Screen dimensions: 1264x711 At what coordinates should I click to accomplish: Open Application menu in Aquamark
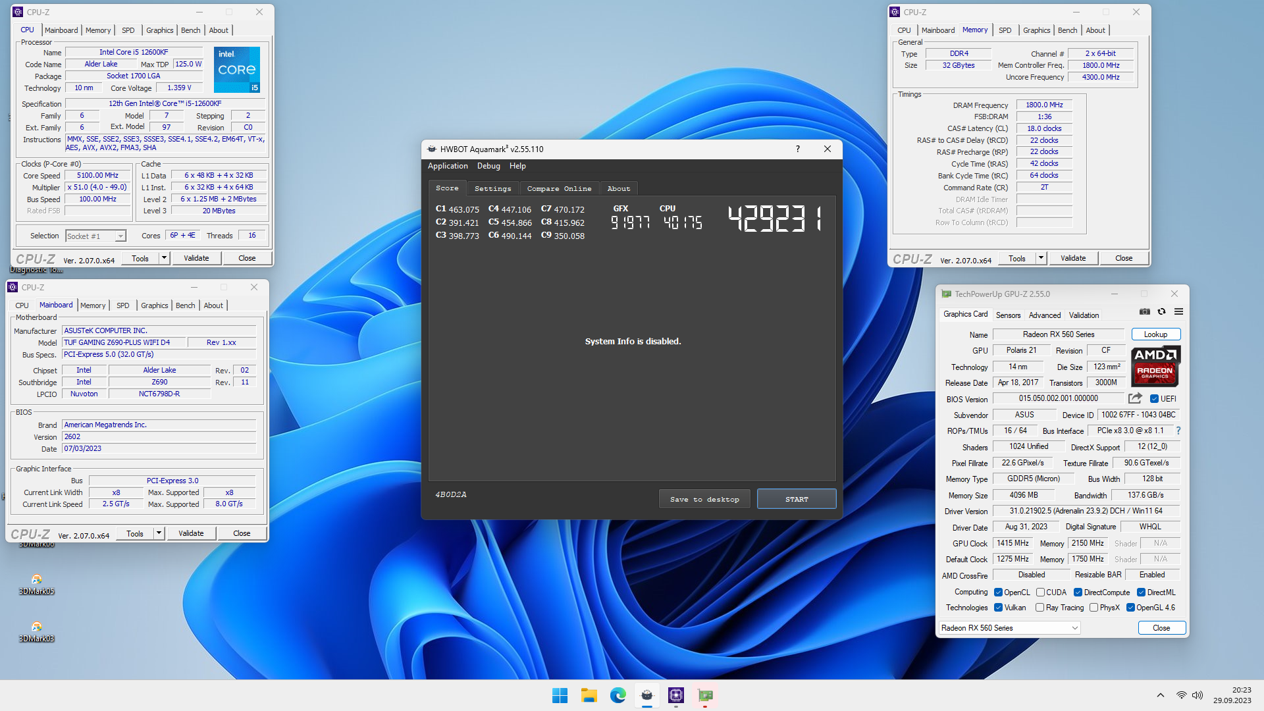click(x=448, y=166)
